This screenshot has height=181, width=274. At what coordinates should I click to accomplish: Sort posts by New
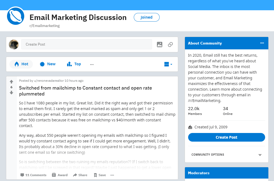(x=48, y=64)
